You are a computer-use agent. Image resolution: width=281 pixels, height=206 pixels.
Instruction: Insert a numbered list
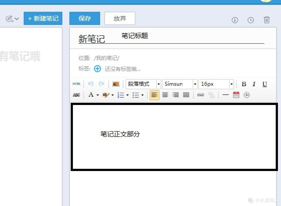[x=121, y=95]
